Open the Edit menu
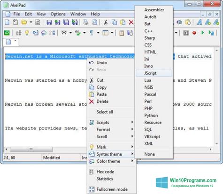This screenshot has height=194, width=223. click(x=28, y=14)
